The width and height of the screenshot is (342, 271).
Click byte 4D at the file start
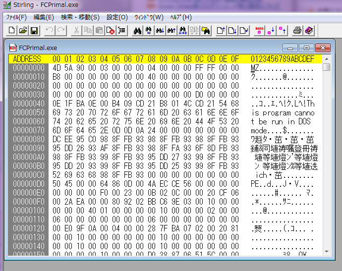(x=57, y=68)
